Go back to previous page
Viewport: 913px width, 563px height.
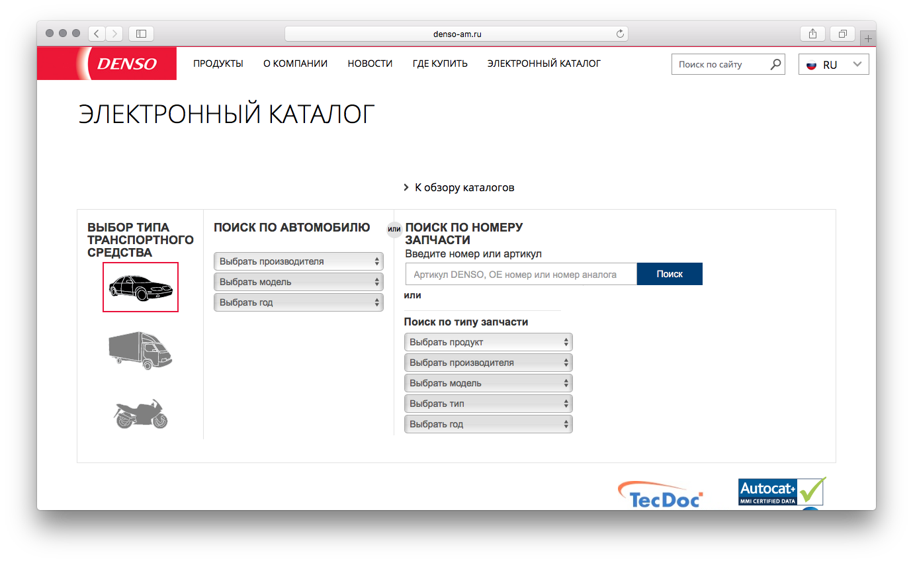pyautogui.click(x=97, y=34)
